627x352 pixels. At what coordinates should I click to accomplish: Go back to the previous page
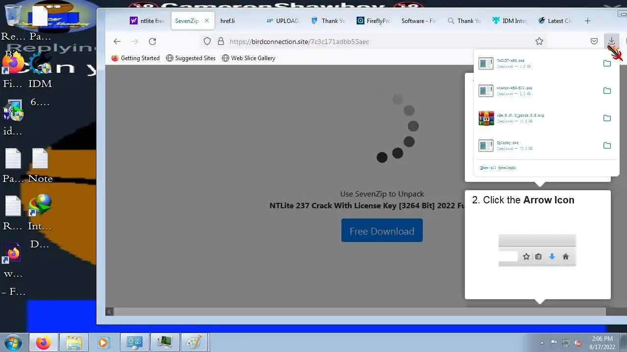click(x=117, y=42)
